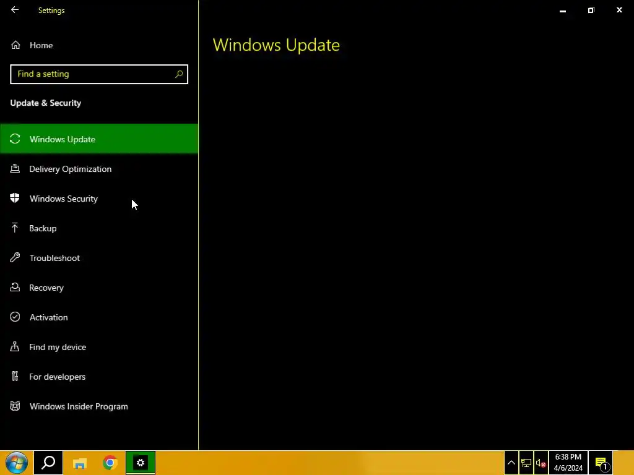Click the Windows Insider Program cat icon
The image size is (634, 475).
click(x=15, y=406)
